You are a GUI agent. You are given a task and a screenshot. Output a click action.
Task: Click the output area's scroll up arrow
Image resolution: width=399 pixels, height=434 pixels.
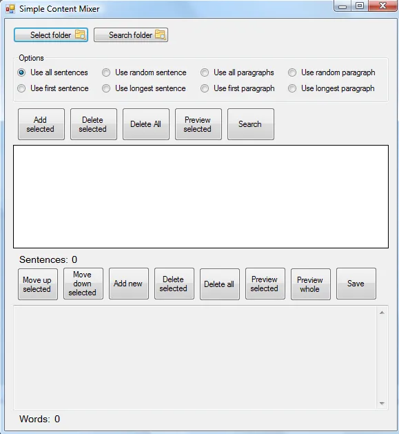(382, 313)
